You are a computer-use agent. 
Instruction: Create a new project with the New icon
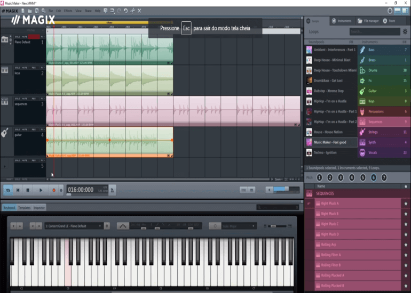(23, 11)
